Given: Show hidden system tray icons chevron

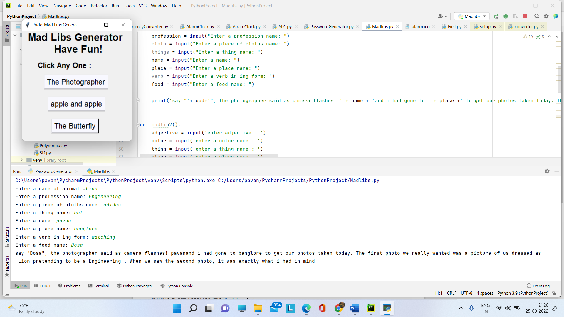Looking at the screenshot, I should point(461,308).
